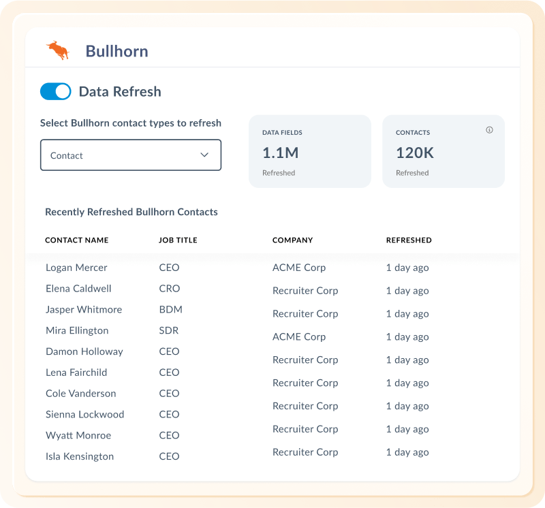
Task: Click the Data Fields 1.1M stat card
Action: [x=310, y=151]
